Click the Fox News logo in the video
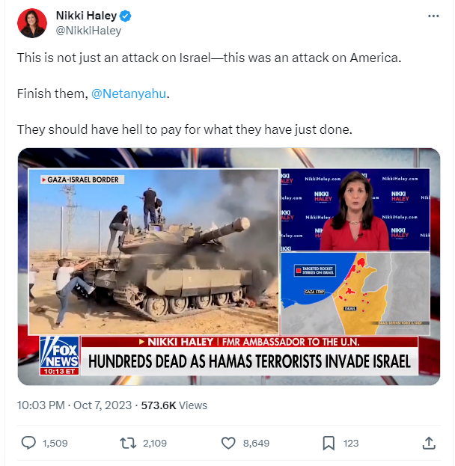 59,355
